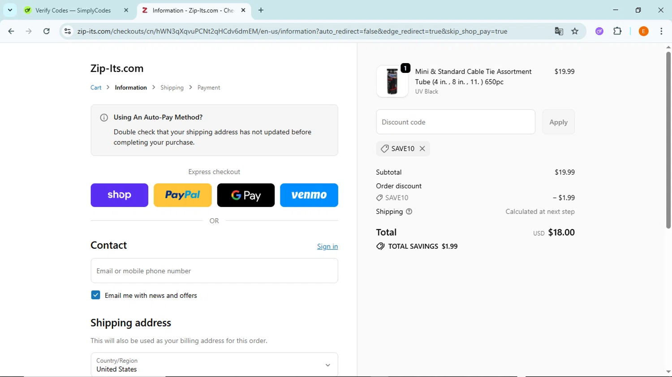Click the info icon in auto-pay notice
The height and width of the screenshot is (377, 672).
pos(104,118)
